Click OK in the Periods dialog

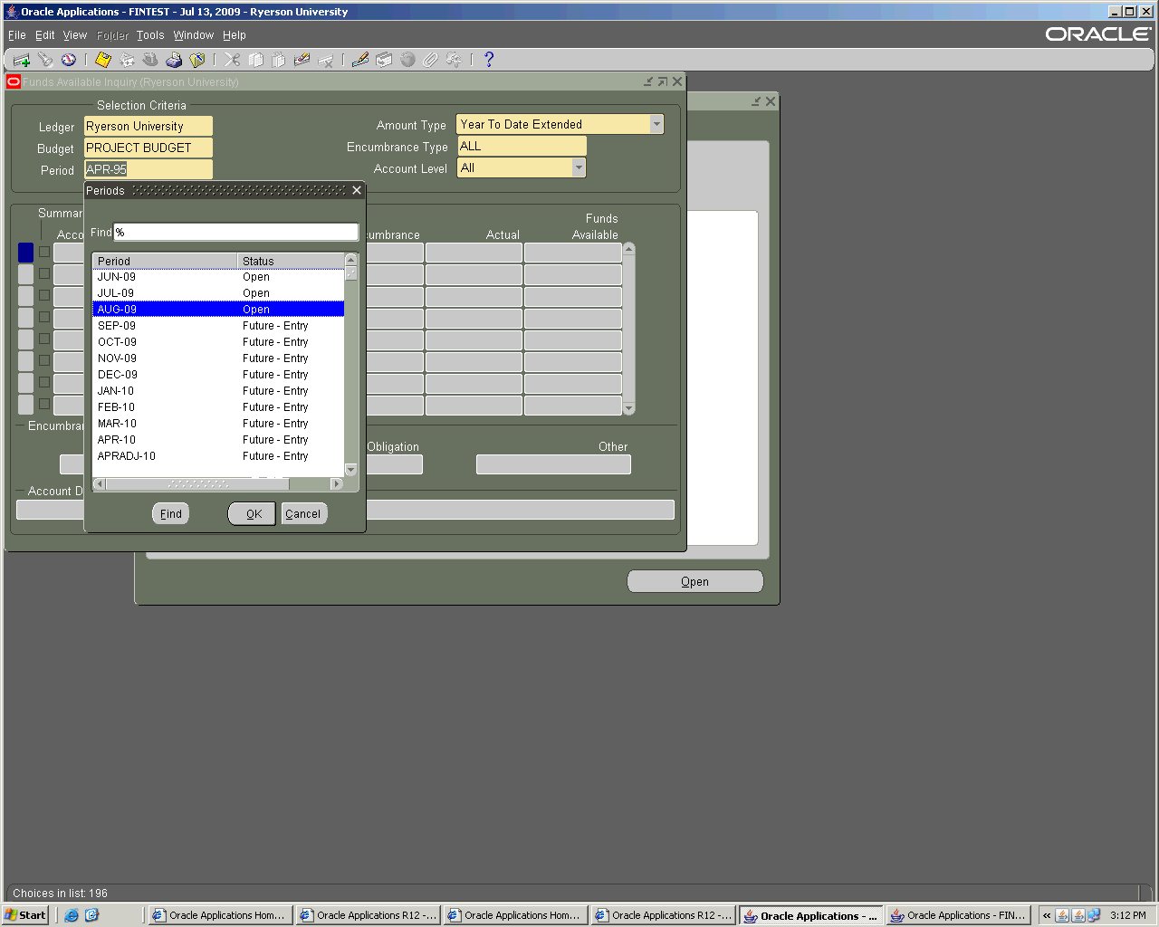pyautogui.click(x=252, y=514)
